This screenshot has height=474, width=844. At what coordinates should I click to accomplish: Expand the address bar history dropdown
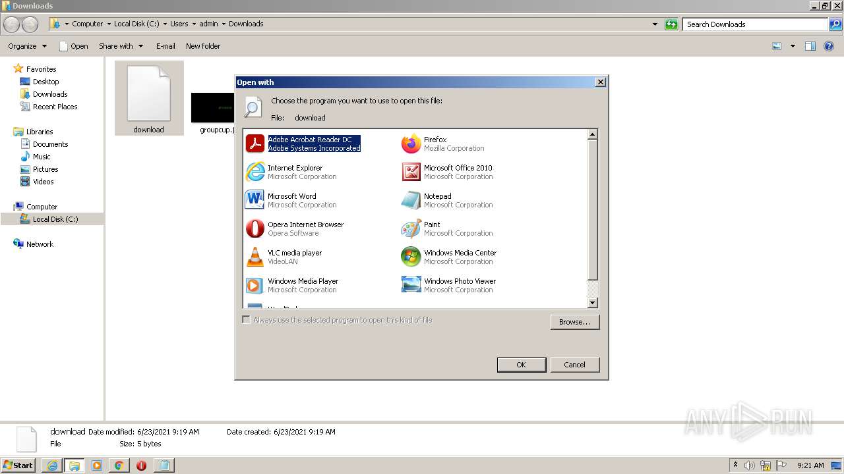(655, 24)
